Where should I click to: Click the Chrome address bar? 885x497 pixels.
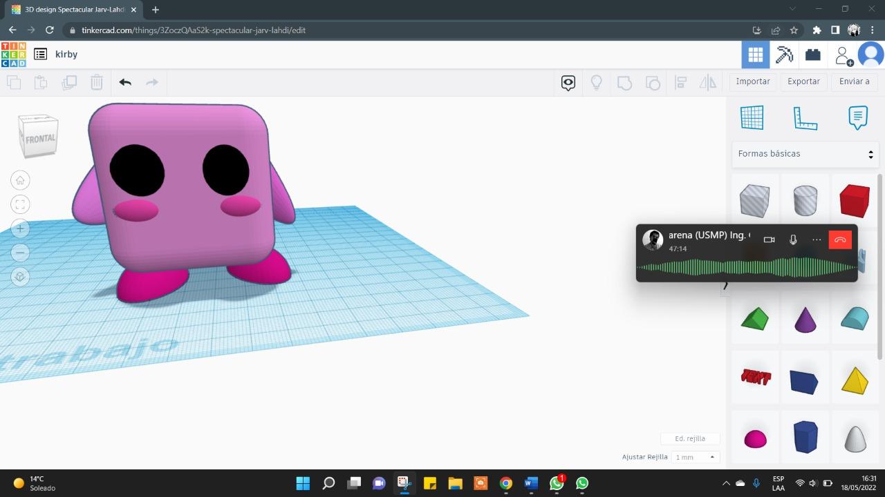pyautogui.click(x=413, y=30)
